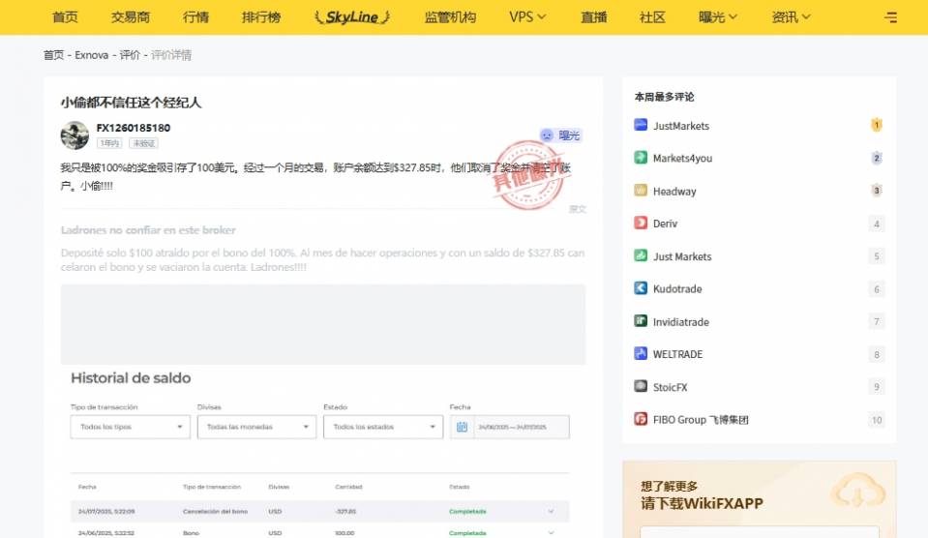Screen dimensions: 928x538
Task: Click the StoicFX broker name
Action: point(670,387)
